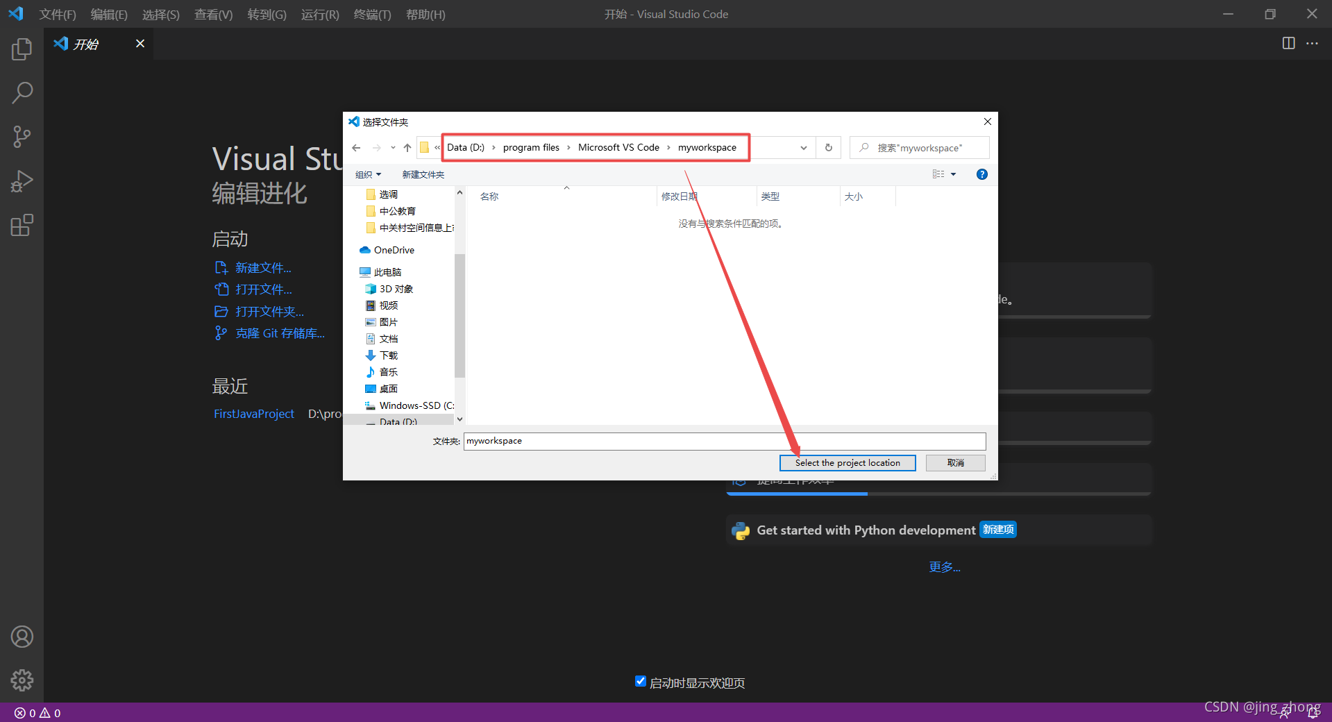Select 此电脑 in the navigation tree
The image size is (1332, 722).
pos(387,272)
